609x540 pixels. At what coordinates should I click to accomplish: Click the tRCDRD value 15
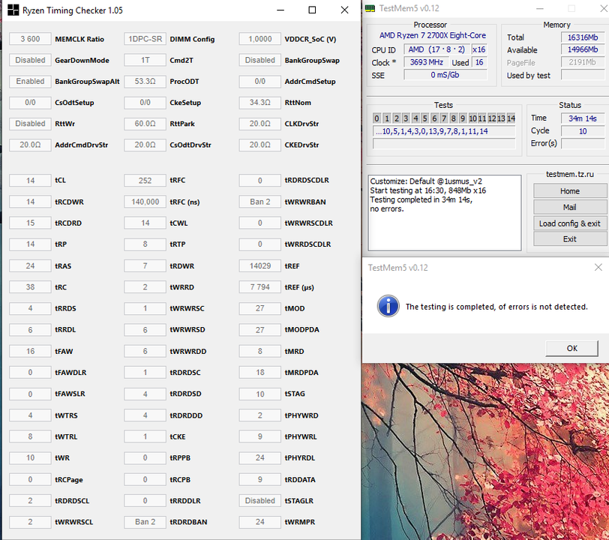[30, 223]
